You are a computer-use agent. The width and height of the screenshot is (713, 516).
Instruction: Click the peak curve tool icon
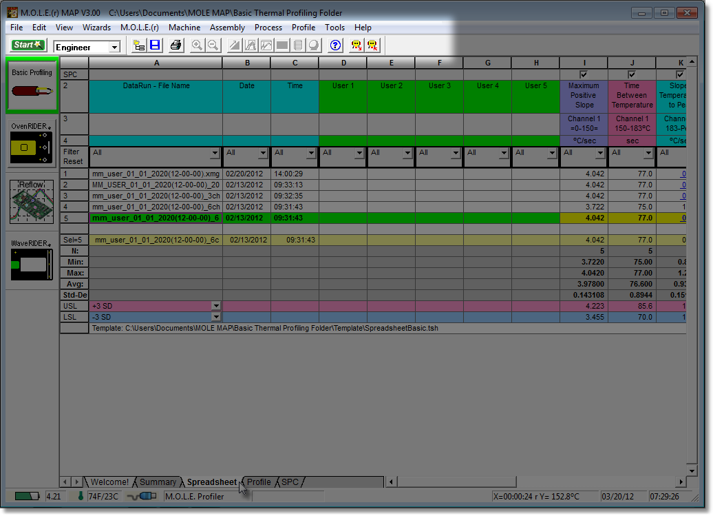(251, 45)
